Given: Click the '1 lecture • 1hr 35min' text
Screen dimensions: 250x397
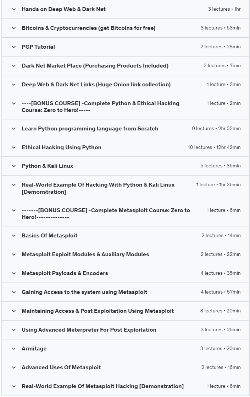Looking at the screenshot, I should click(x=218, y=185).
